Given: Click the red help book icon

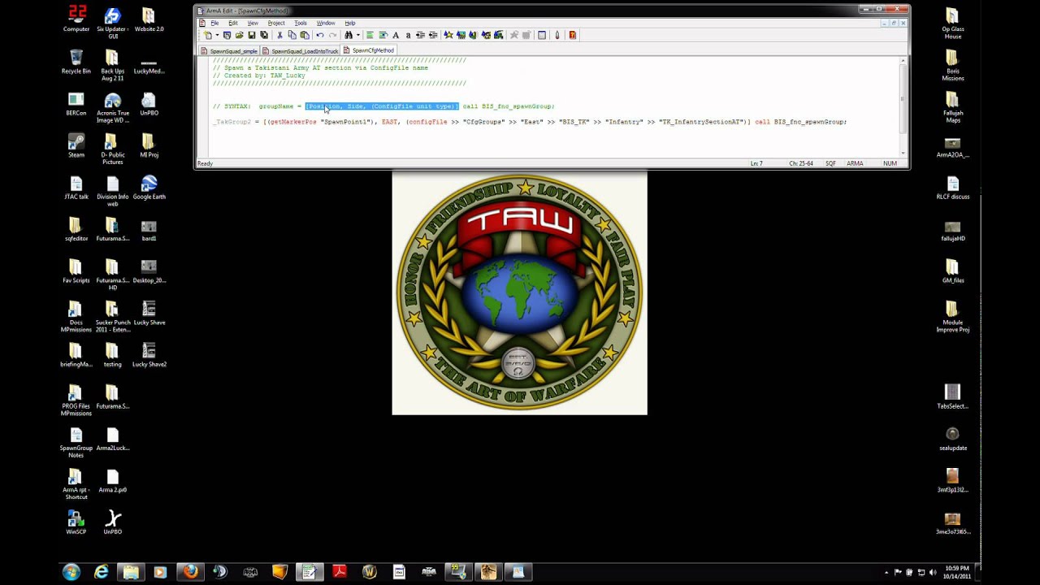Looking at the screenshot, I should [x=573, y=35].
